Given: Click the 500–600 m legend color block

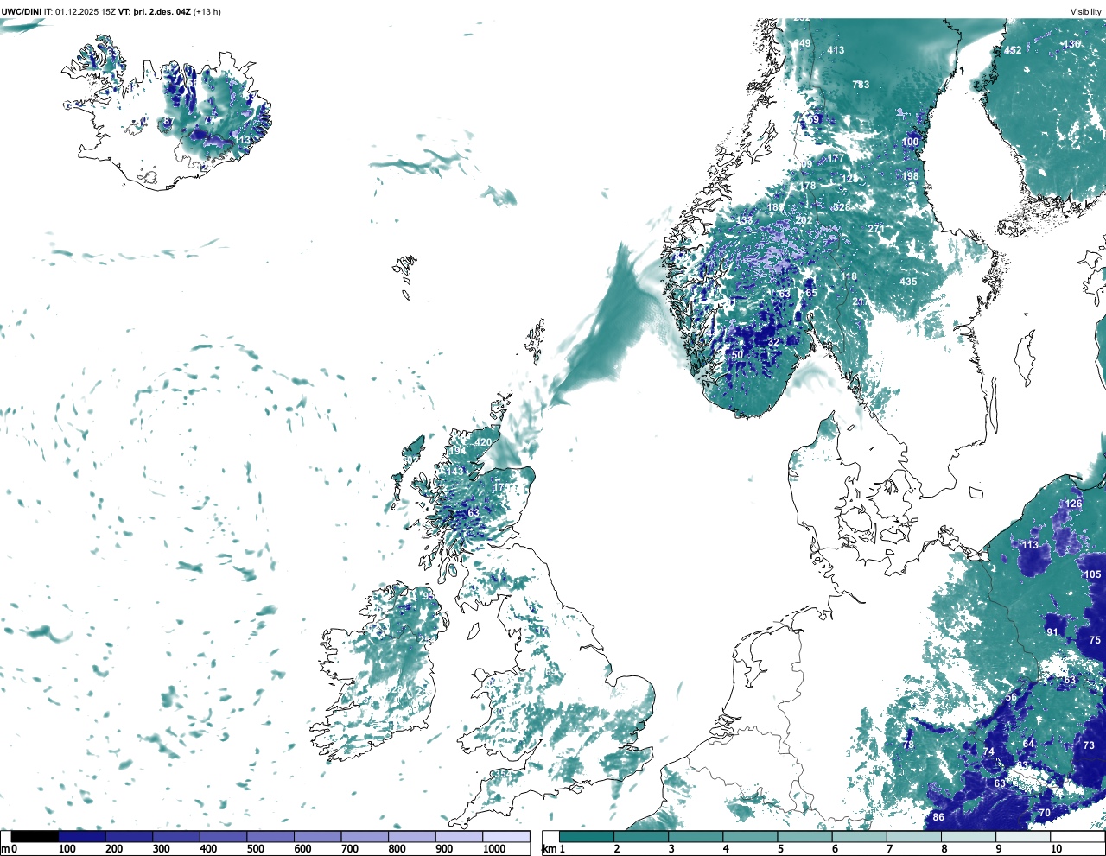Looking at the screenshot, I should pyautogui.click(x=270, y=836).
